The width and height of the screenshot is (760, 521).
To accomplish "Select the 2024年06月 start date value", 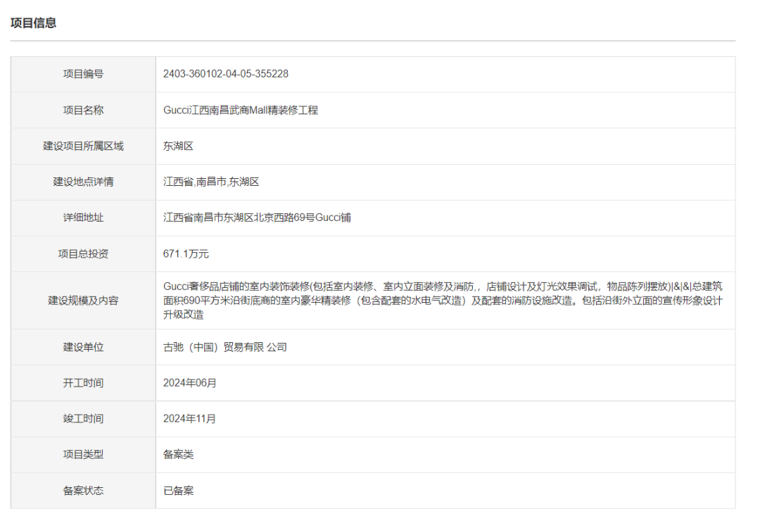I will pos(190,383).
